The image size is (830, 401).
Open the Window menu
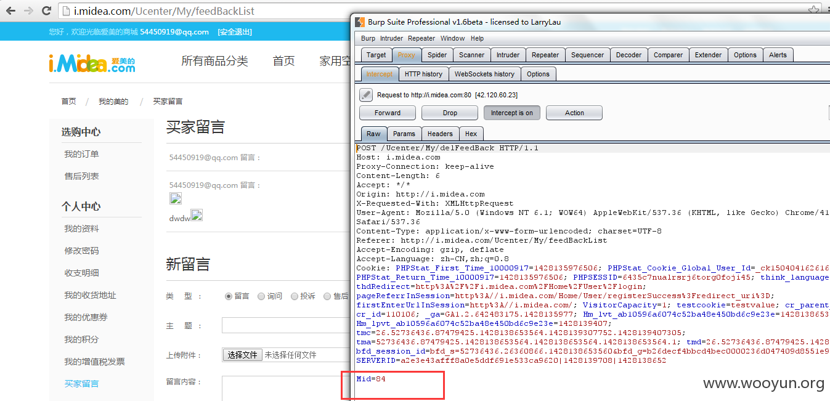pos(453,38)
